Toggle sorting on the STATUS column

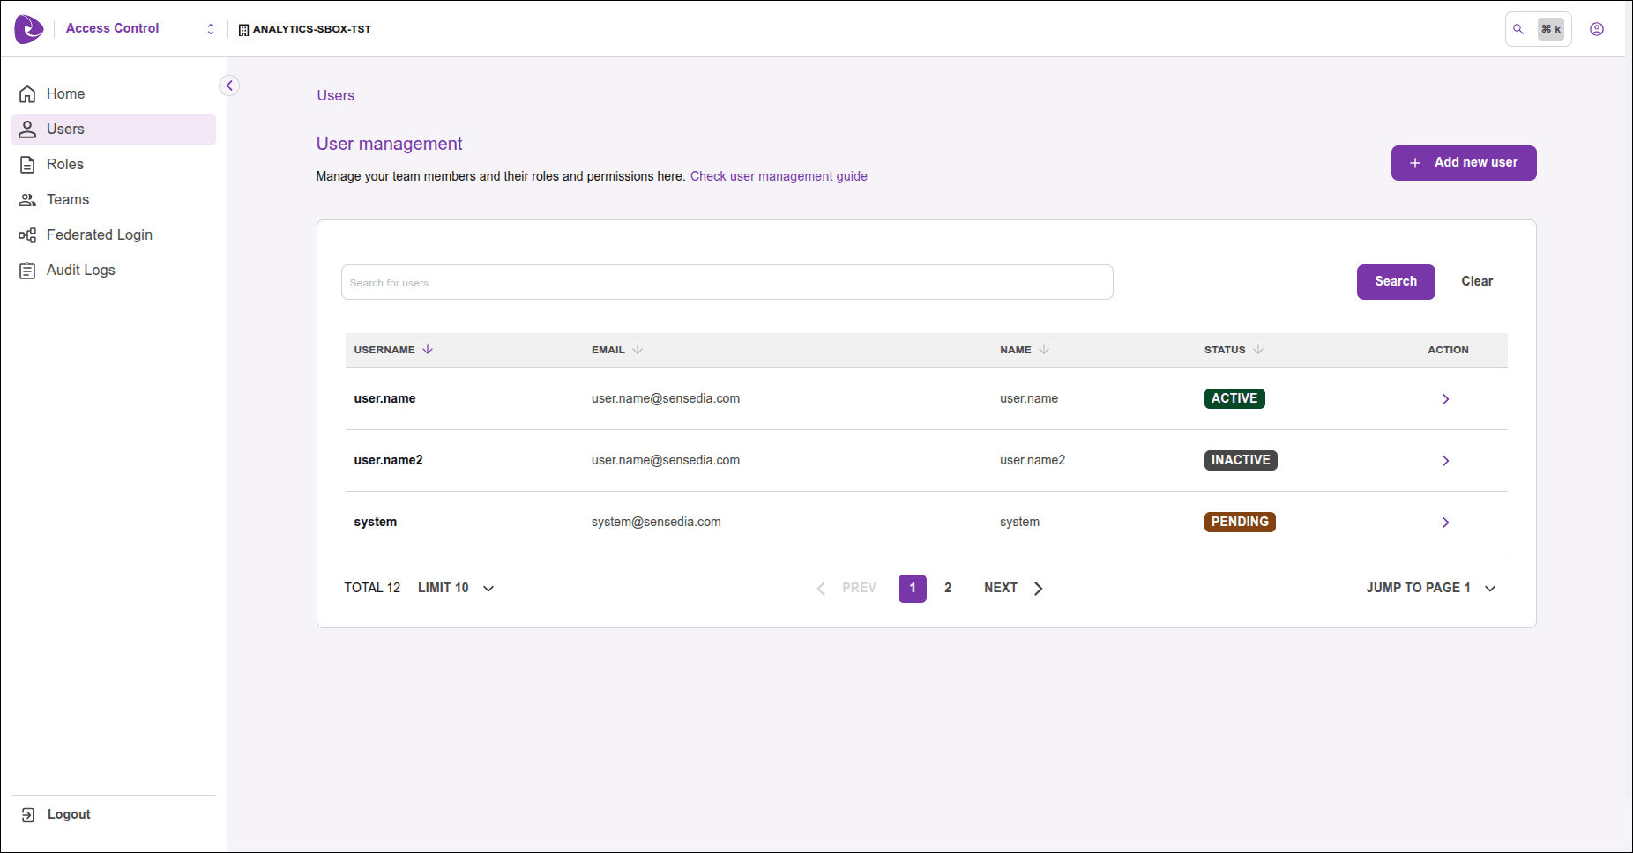coord(1258,349)
